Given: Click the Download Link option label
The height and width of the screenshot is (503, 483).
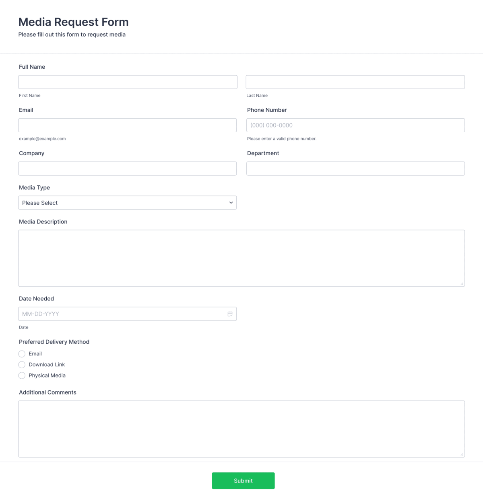Looking at the screenshot, I should coord(47,365).
